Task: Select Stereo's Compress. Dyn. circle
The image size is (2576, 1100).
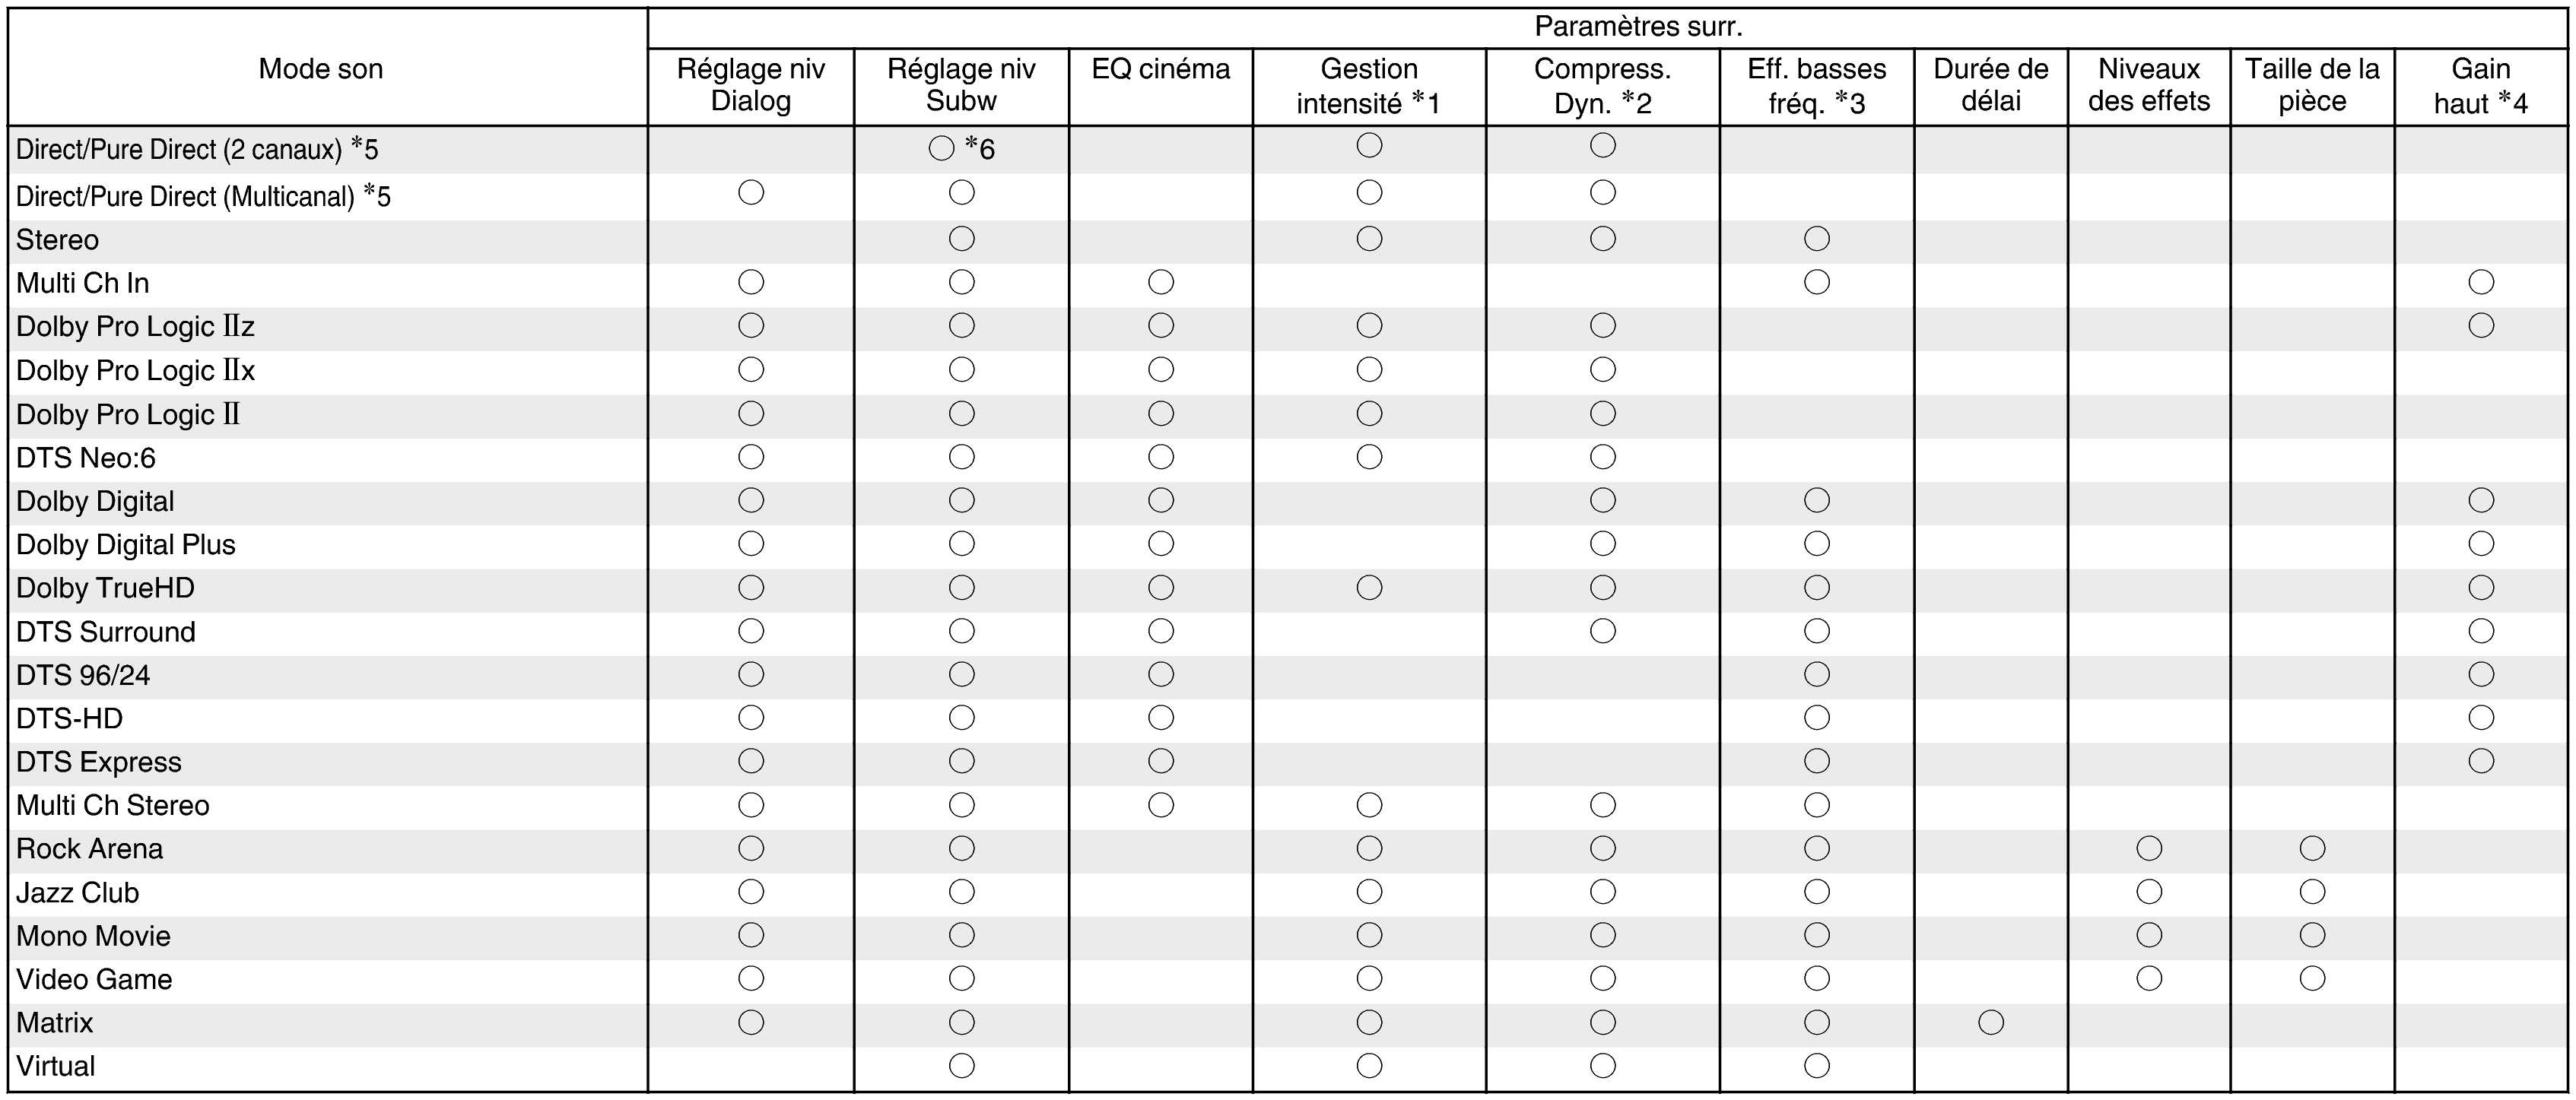Action: (x=1603, y=239)
